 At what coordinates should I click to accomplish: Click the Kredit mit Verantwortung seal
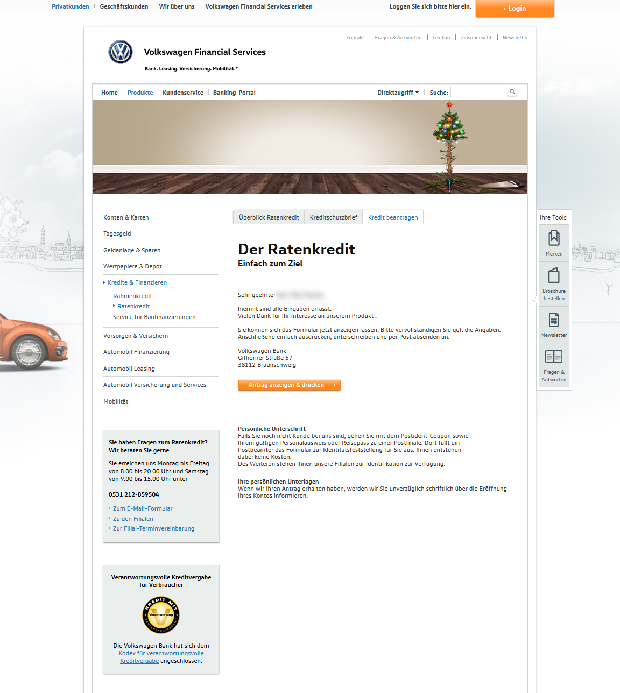pyautogui.click(x=161, y=615)
